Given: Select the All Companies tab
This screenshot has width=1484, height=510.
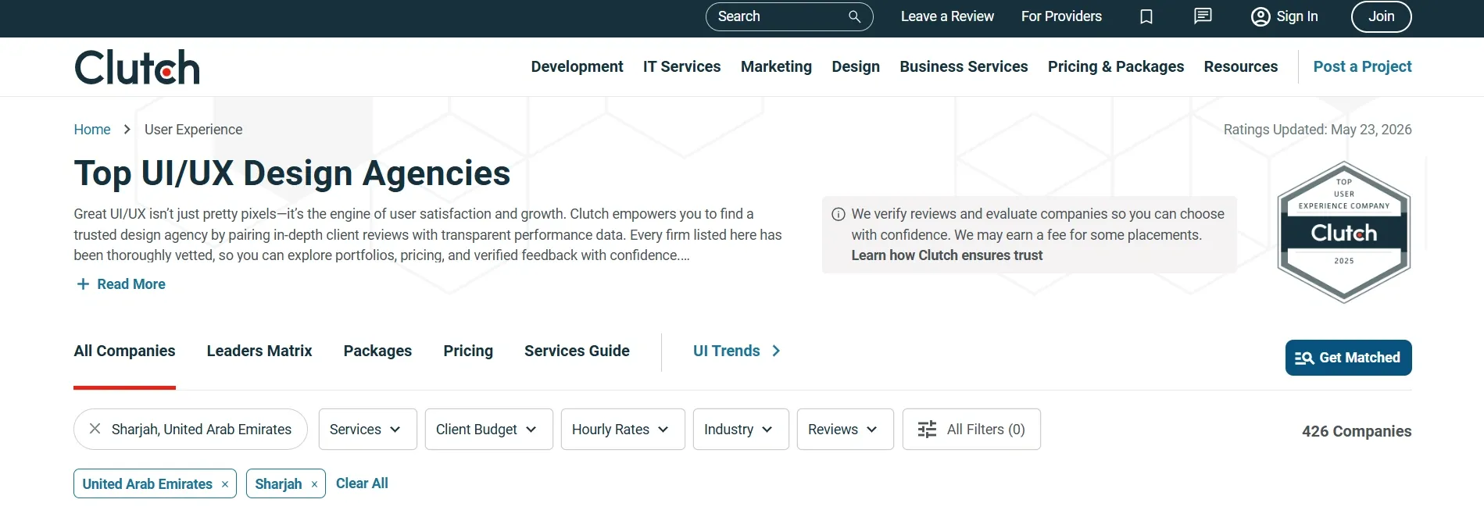Looking at the screenshot, I should coord(124,351).
